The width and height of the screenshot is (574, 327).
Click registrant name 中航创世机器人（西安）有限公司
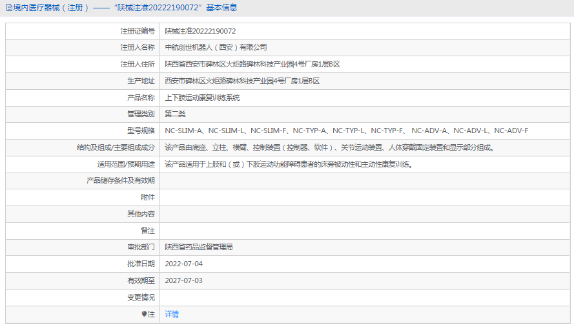[216, 47]
